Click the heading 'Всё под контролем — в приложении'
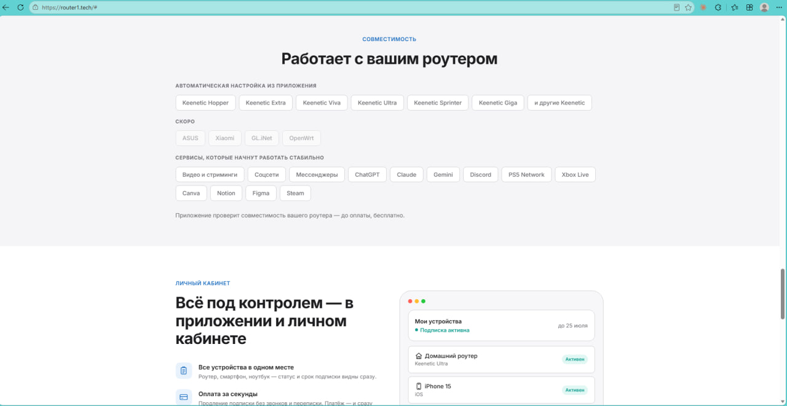 264,321
